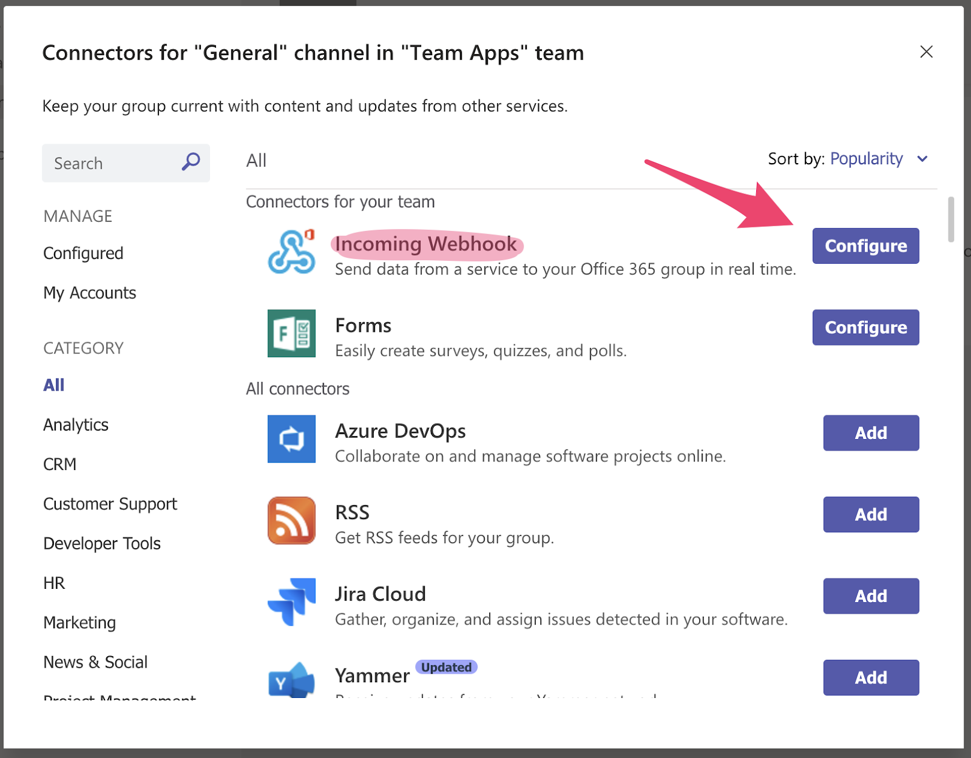The width and height of the screenshot is (971, 758).
Task: Open My Accounts in Manage section
Action: [90, 293]
